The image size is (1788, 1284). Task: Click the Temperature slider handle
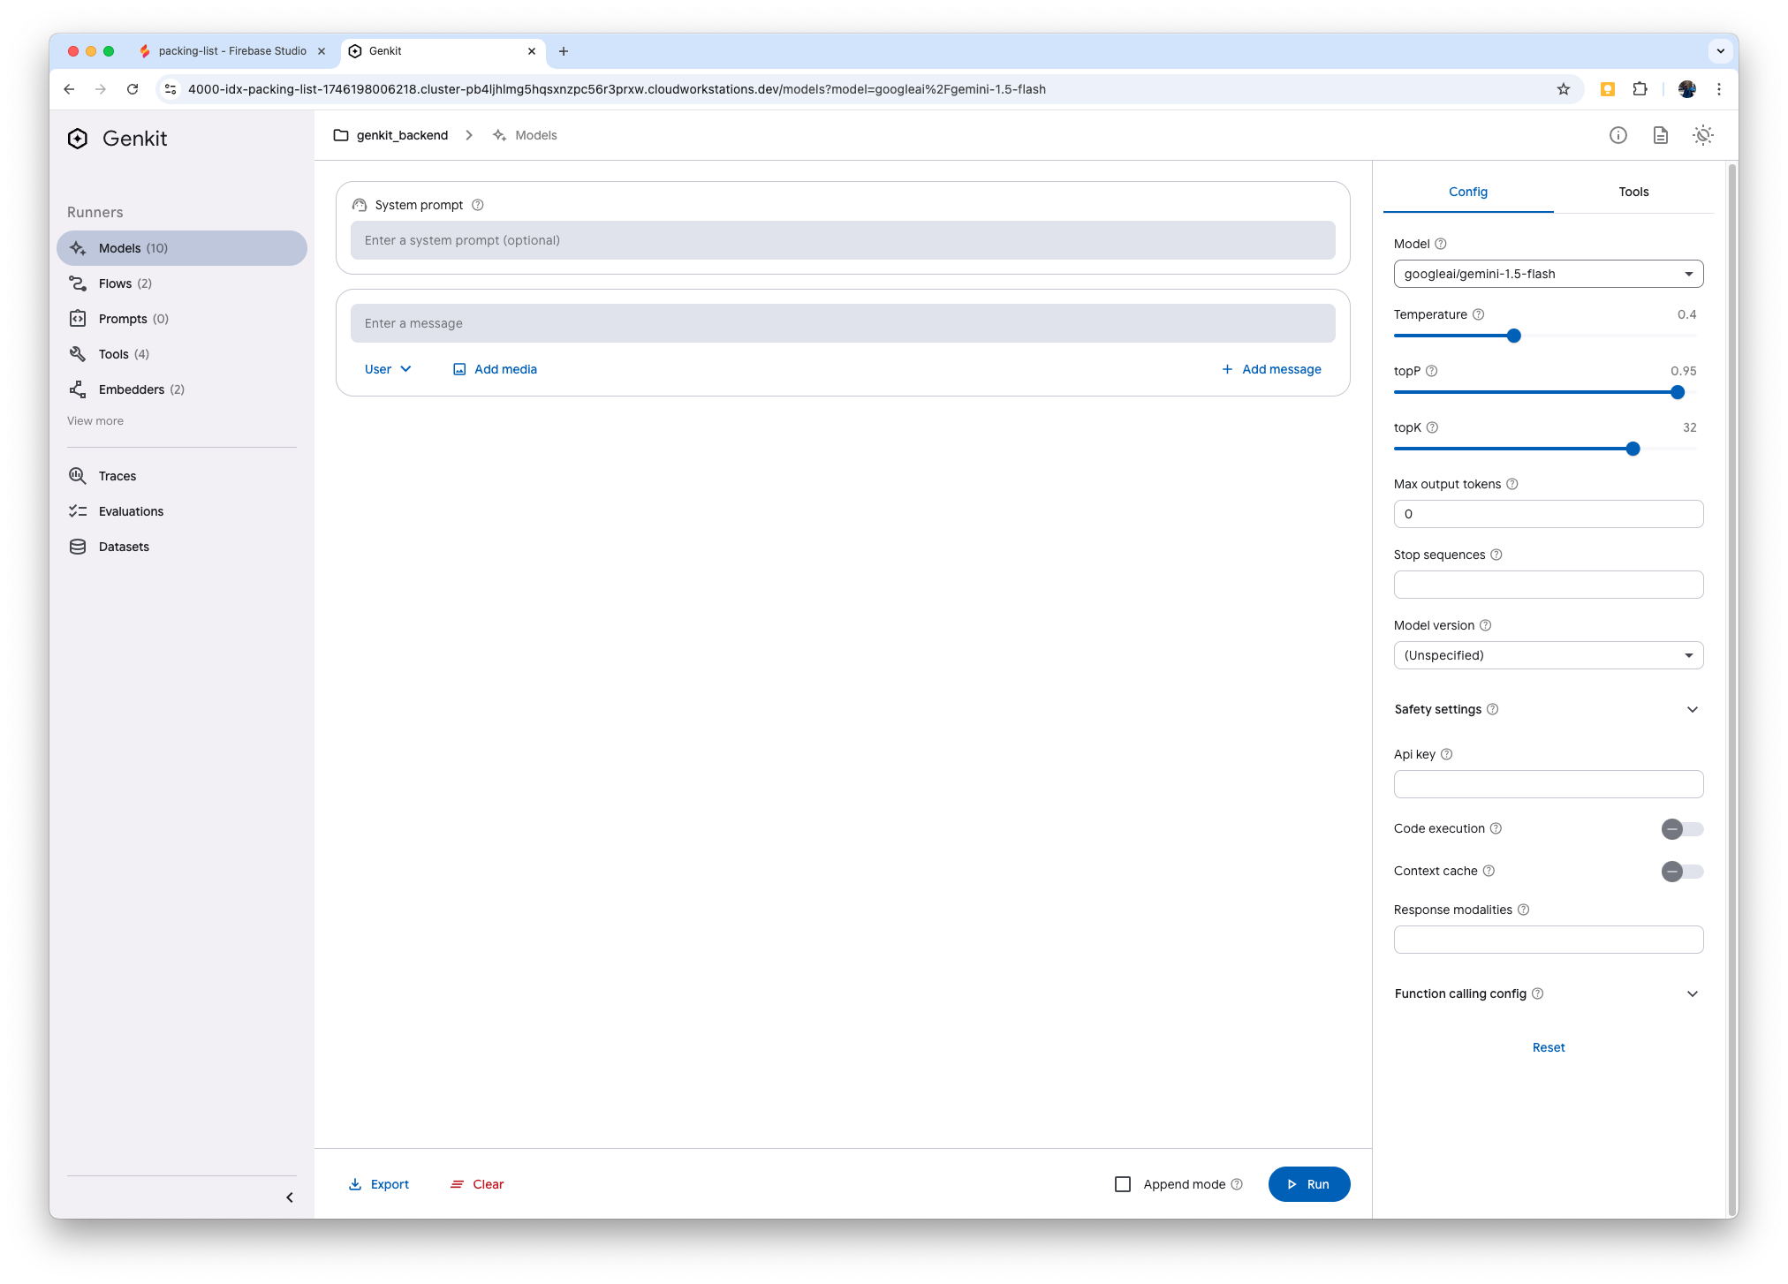click(x=1513, y=336)
